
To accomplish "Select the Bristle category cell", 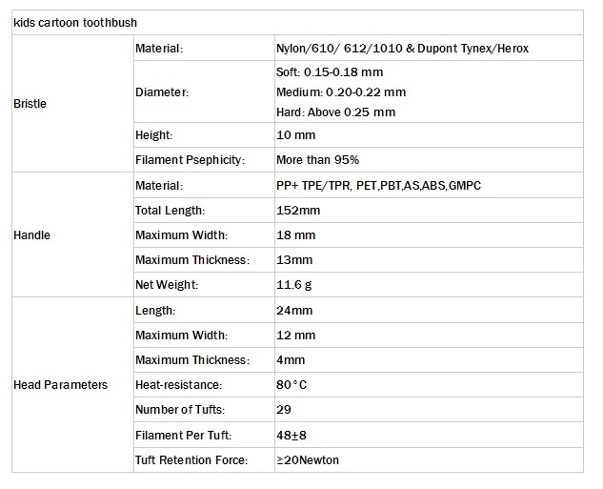I will (30, 104).
